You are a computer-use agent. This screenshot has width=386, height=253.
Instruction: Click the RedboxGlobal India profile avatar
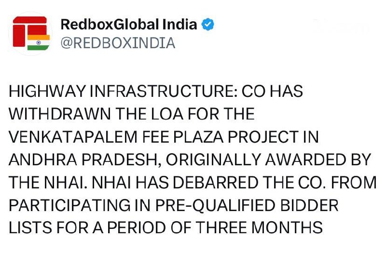click(31, 33)
